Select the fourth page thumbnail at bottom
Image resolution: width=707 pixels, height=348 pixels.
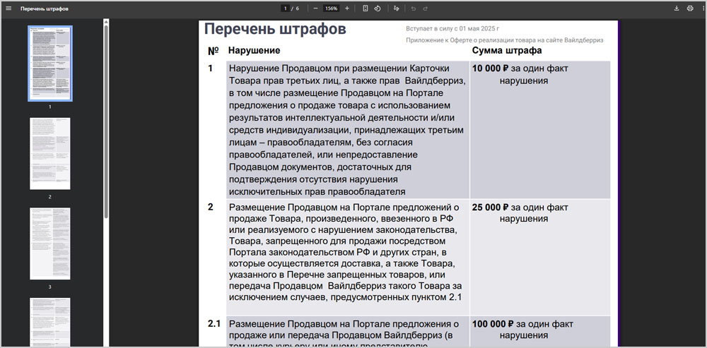(50, 322)
